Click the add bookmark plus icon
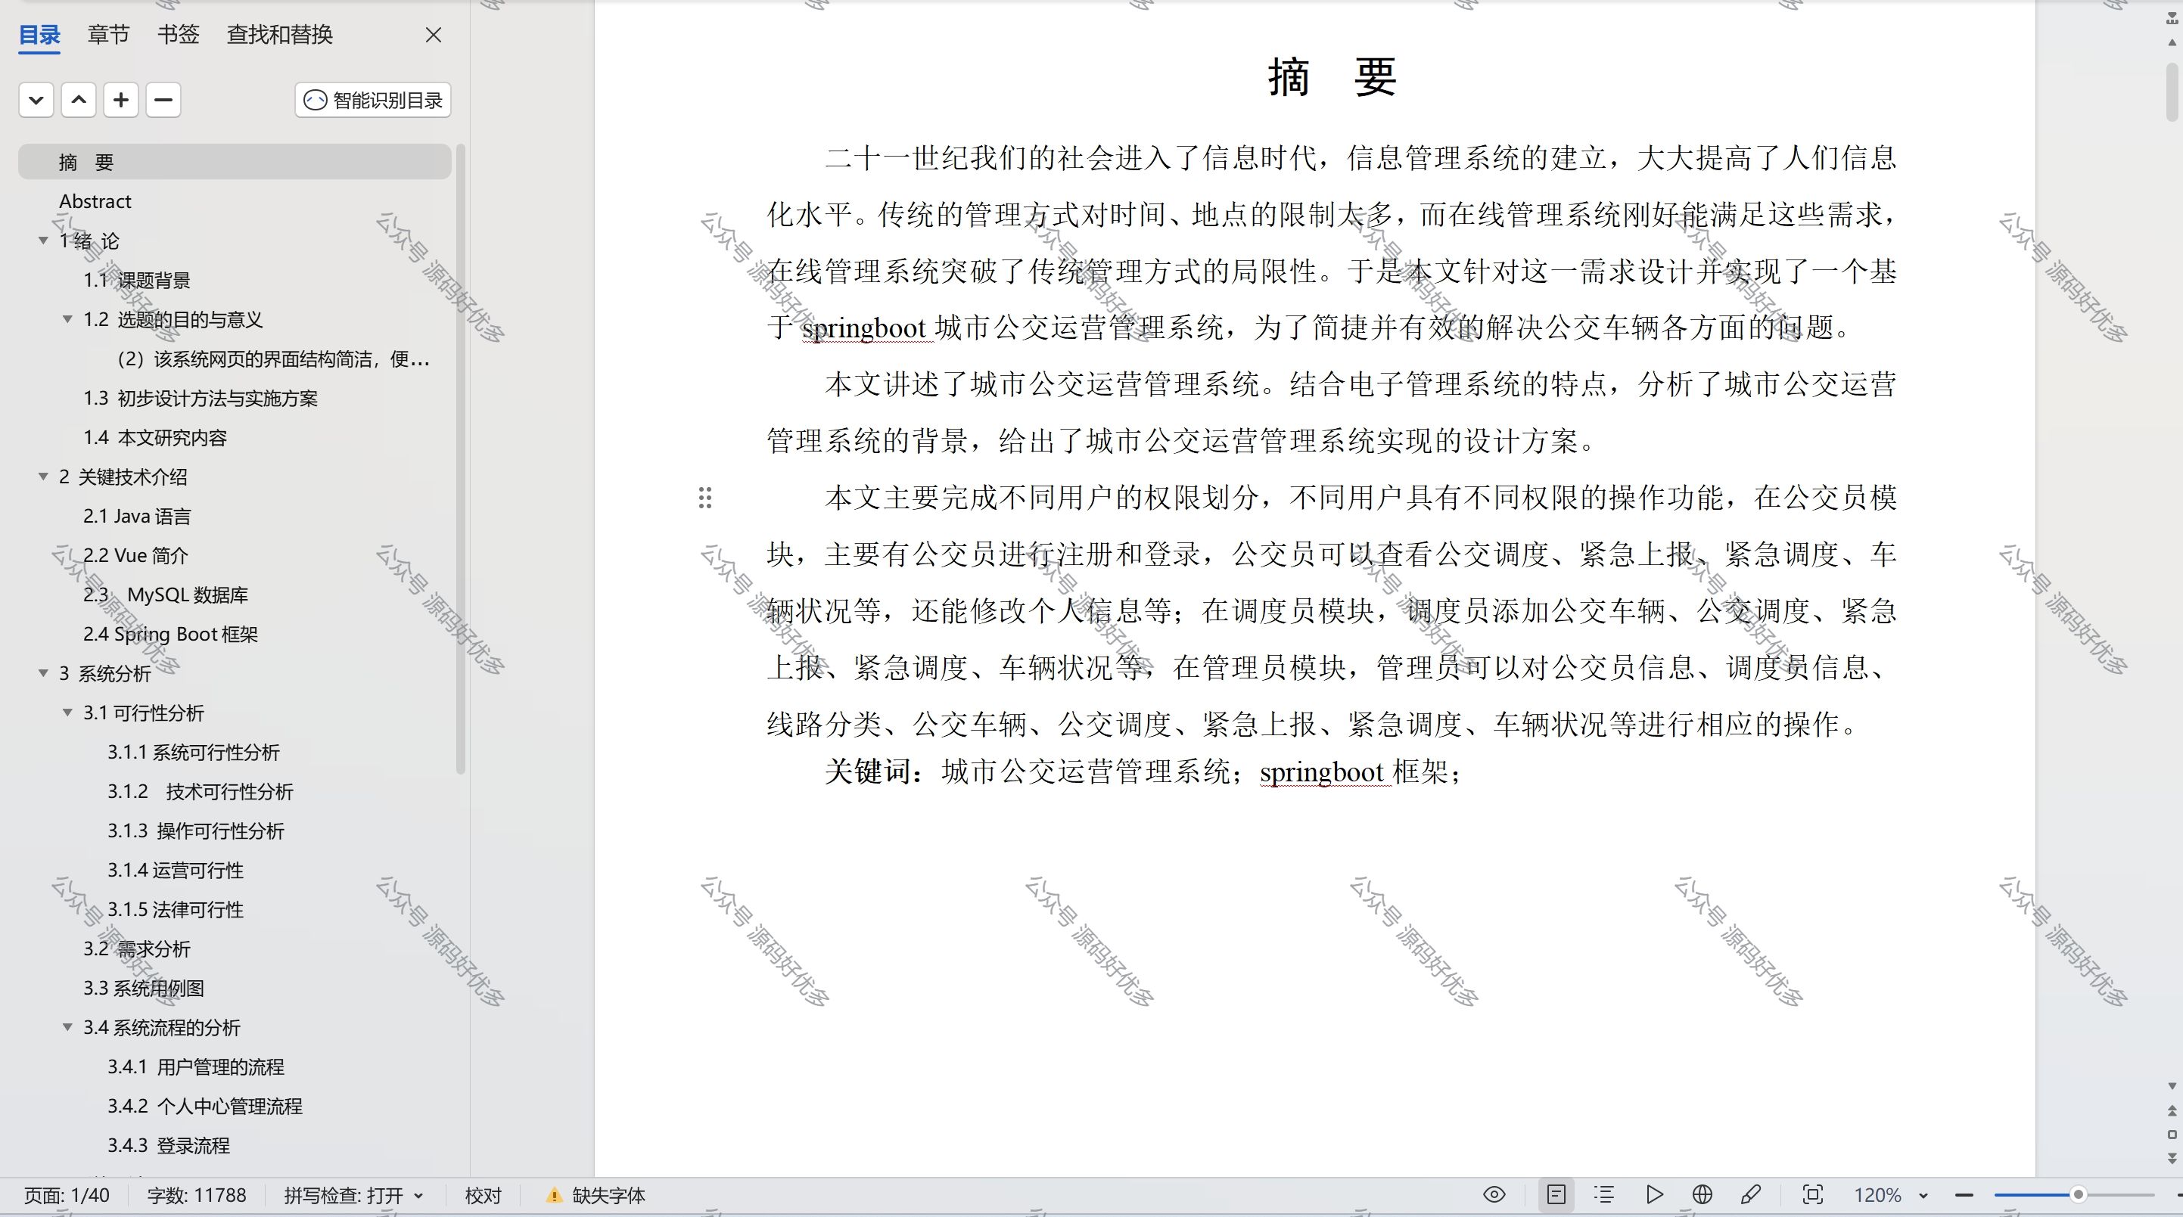2183x1217 pixels. (120, 99)
